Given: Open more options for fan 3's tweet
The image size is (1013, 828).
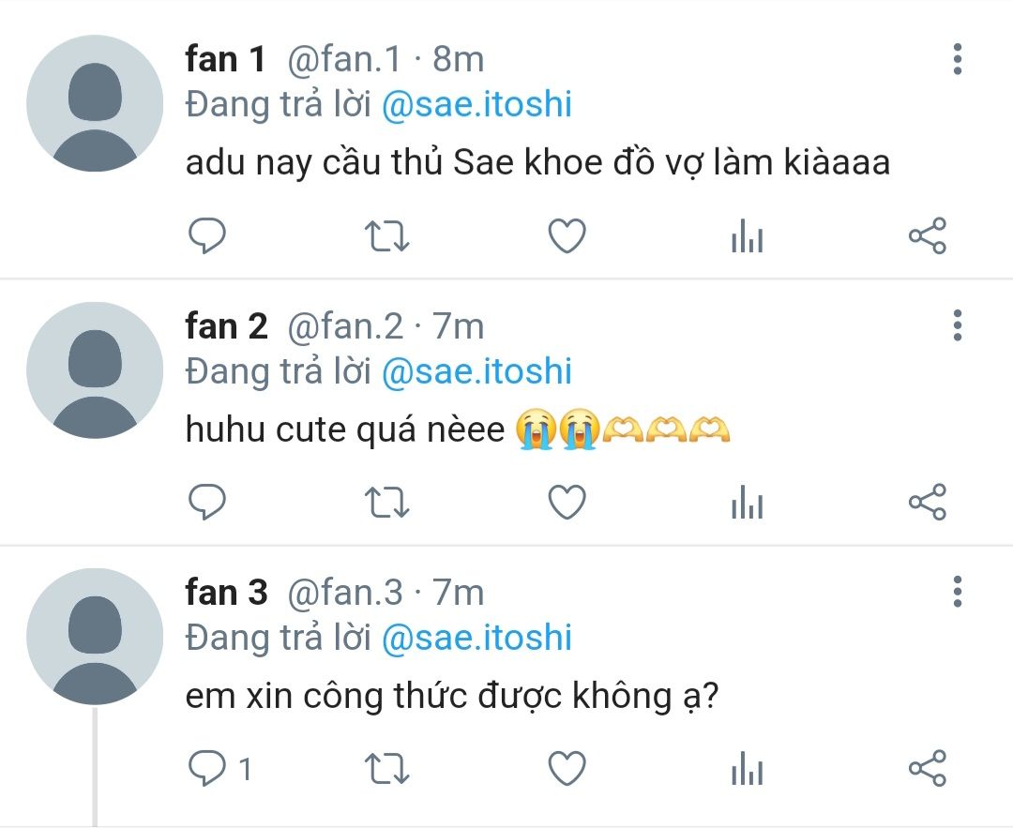Looking at the screenshot, I should point(958,592).
